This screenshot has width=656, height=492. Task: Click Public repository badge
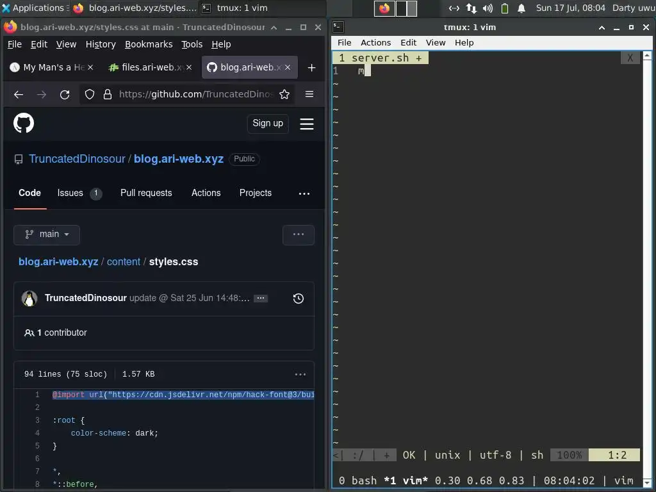[x=244, y=159]
